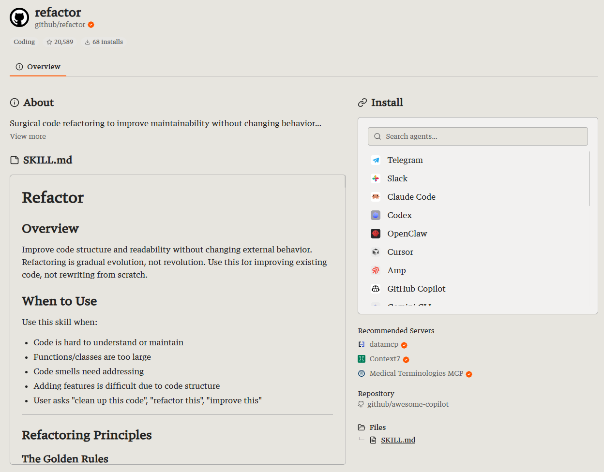Click the Search agents input field

478,136
